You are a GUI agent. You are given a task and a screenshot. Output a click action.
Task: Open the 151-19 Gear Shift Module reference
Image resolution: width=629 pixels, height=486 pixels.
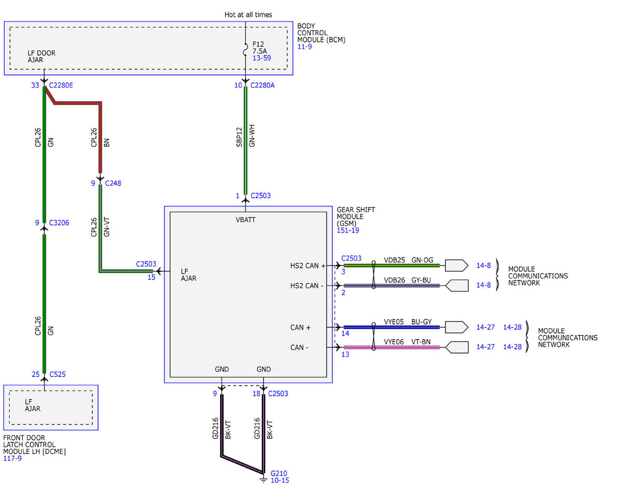click(348, 230)
